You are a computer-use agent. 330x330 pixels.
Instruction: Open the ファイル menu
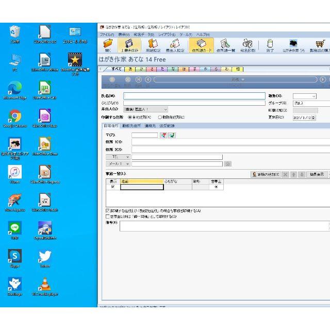[107, 35]
